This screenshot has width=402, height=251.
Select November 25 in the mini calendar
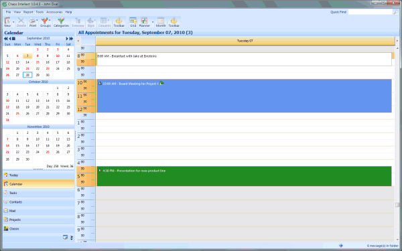coord(48,152)
